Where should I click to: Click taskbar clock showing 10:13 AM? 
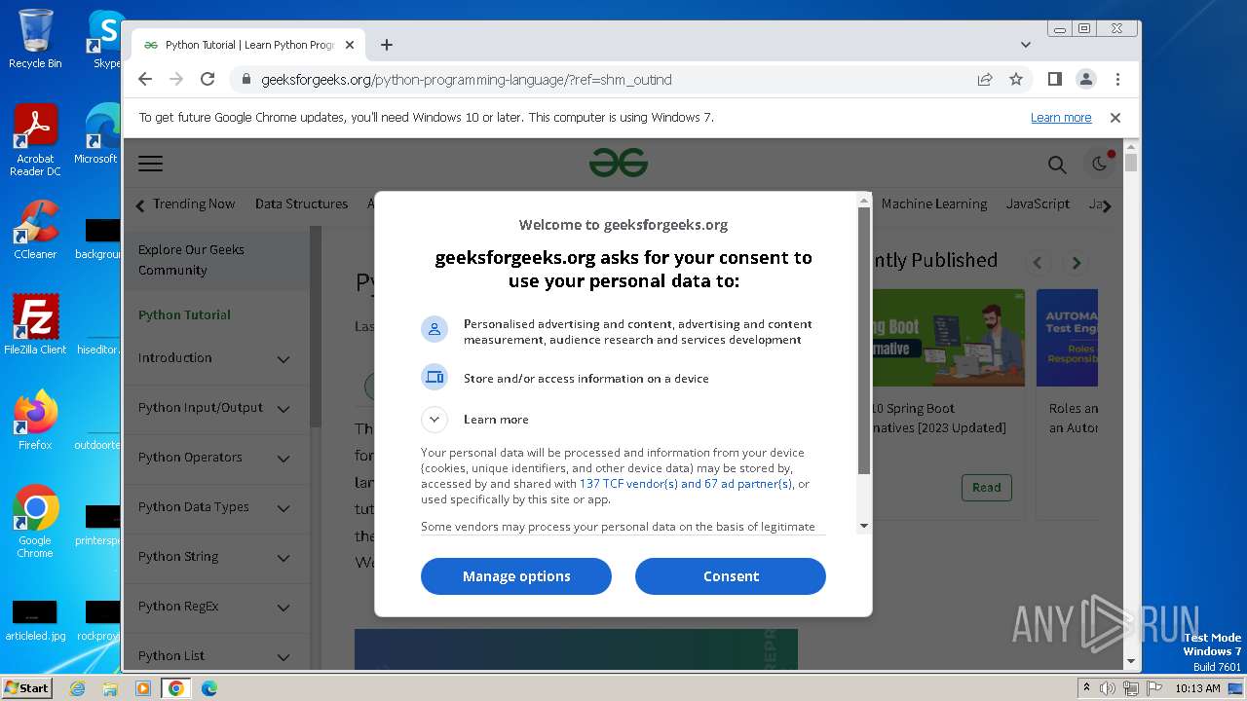pos(1197,688)
